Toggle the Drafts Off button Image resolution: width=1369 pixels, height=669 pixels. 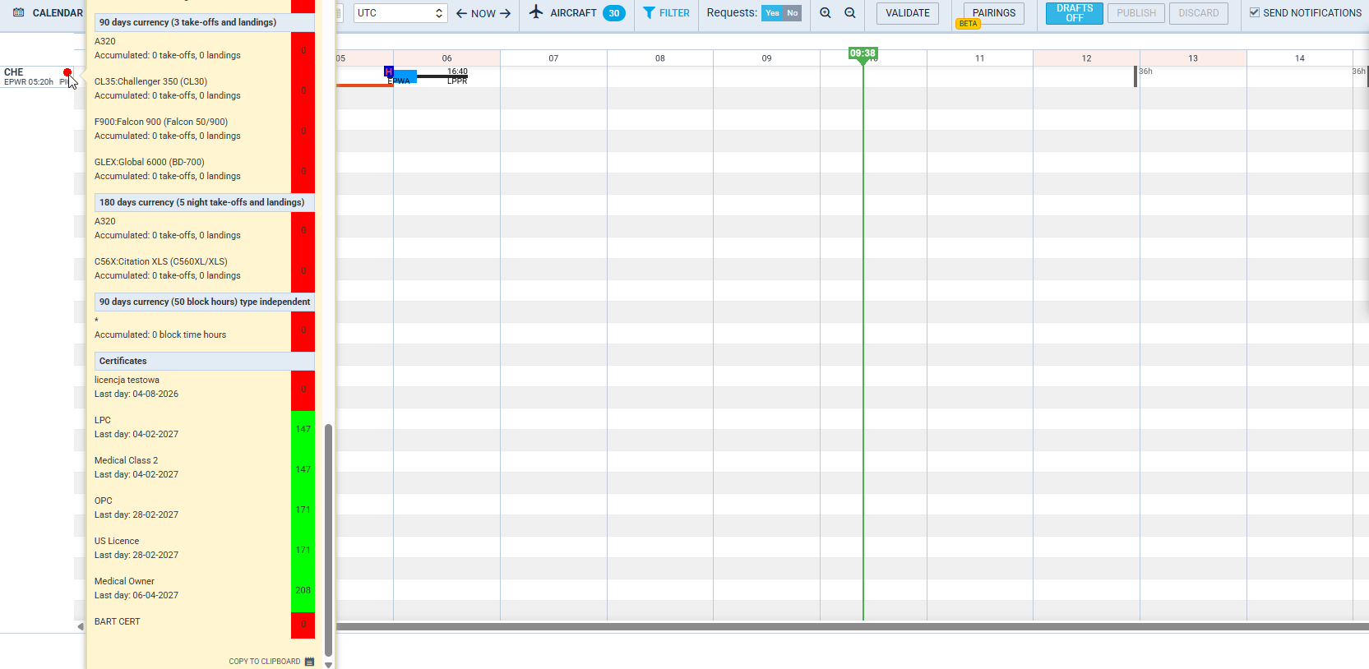(x=1075, y=13)
